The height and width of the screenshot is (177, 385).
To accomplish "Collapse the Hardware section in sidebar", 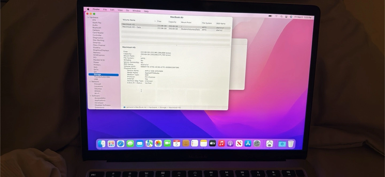I will (88, 18).
